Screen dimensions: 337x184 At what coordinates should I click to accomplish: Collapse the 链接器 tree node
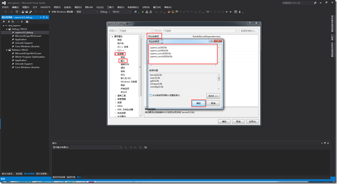tap(115, 54)
